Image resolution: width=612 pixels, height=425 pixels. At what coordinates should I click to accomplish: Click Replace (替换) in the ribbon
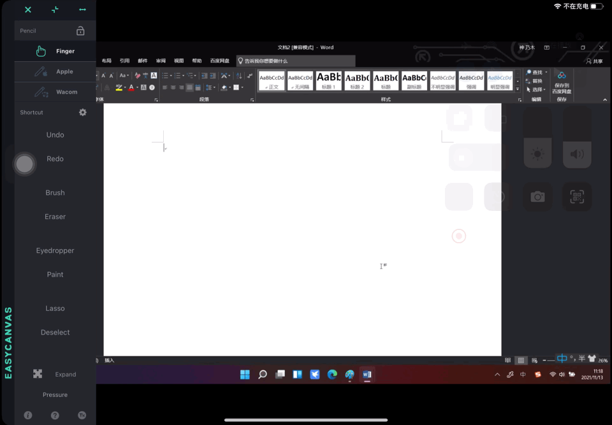coord(535,81)
